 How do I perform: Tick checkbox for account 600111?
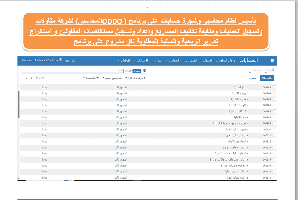275,135
